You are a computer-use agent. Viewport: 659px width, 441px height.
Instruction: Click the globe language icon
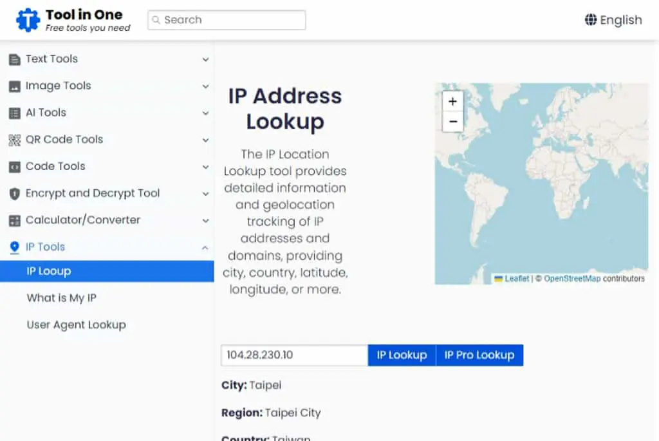(591, 20)
